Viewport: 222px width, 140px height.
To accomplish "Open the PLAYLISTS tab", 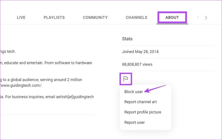I will [x=54, y=17].
